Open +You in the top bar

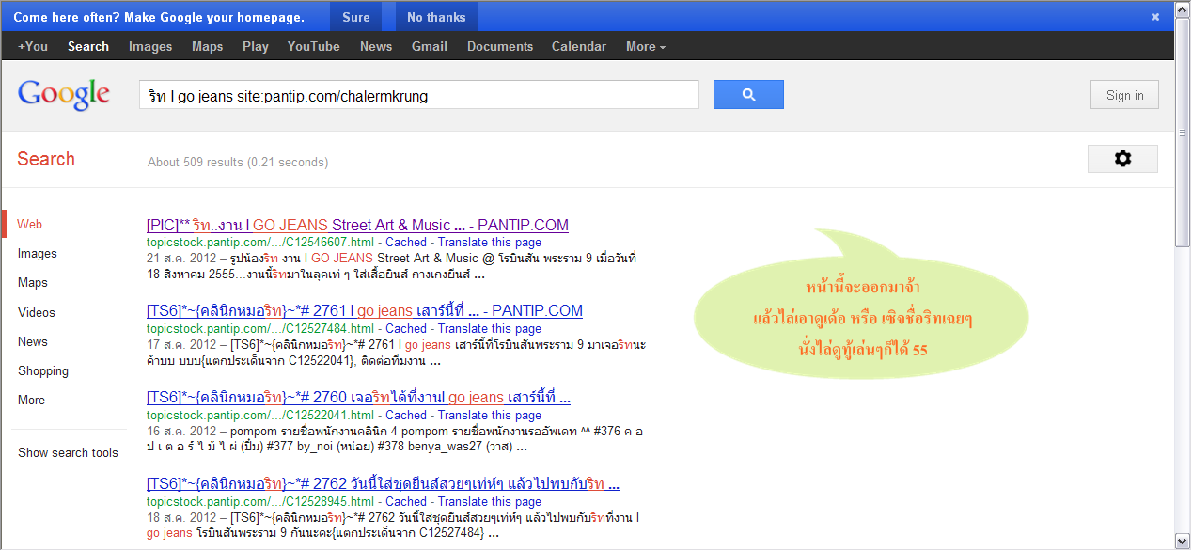point(33,46)
